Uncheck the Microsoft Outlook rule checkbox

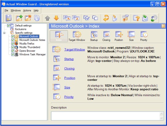coord(13,37)
